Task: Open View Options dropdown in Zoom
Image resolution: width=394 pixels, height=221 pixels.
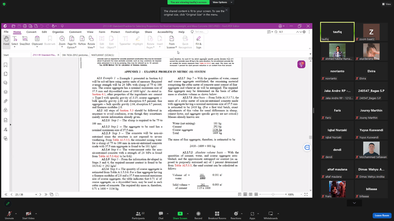Action: (222, 2)
